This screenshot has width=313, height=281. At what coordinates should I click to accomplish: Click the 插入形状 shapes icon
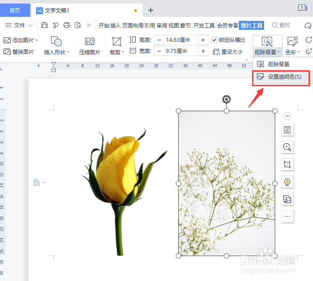56,41
